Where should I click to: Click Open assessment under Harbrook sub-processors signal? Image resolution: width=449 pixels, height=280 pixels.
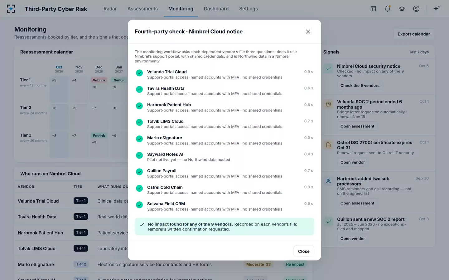tap(357, 203)
